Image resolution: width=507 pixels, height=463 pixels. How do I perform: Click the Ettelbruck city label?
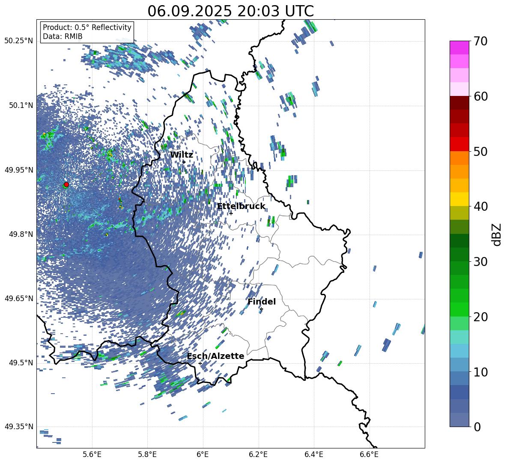coord(241,206)
